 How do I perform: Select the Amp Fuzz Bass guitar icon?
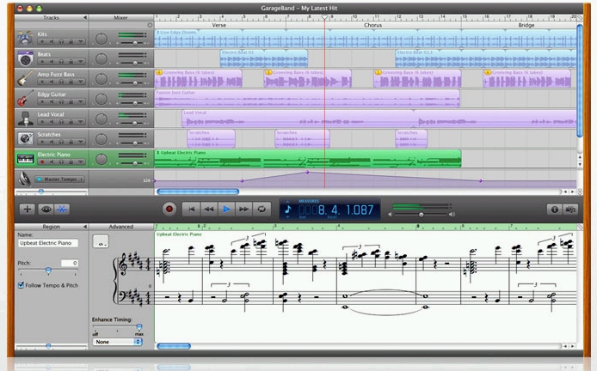click(x=25, y=78)
